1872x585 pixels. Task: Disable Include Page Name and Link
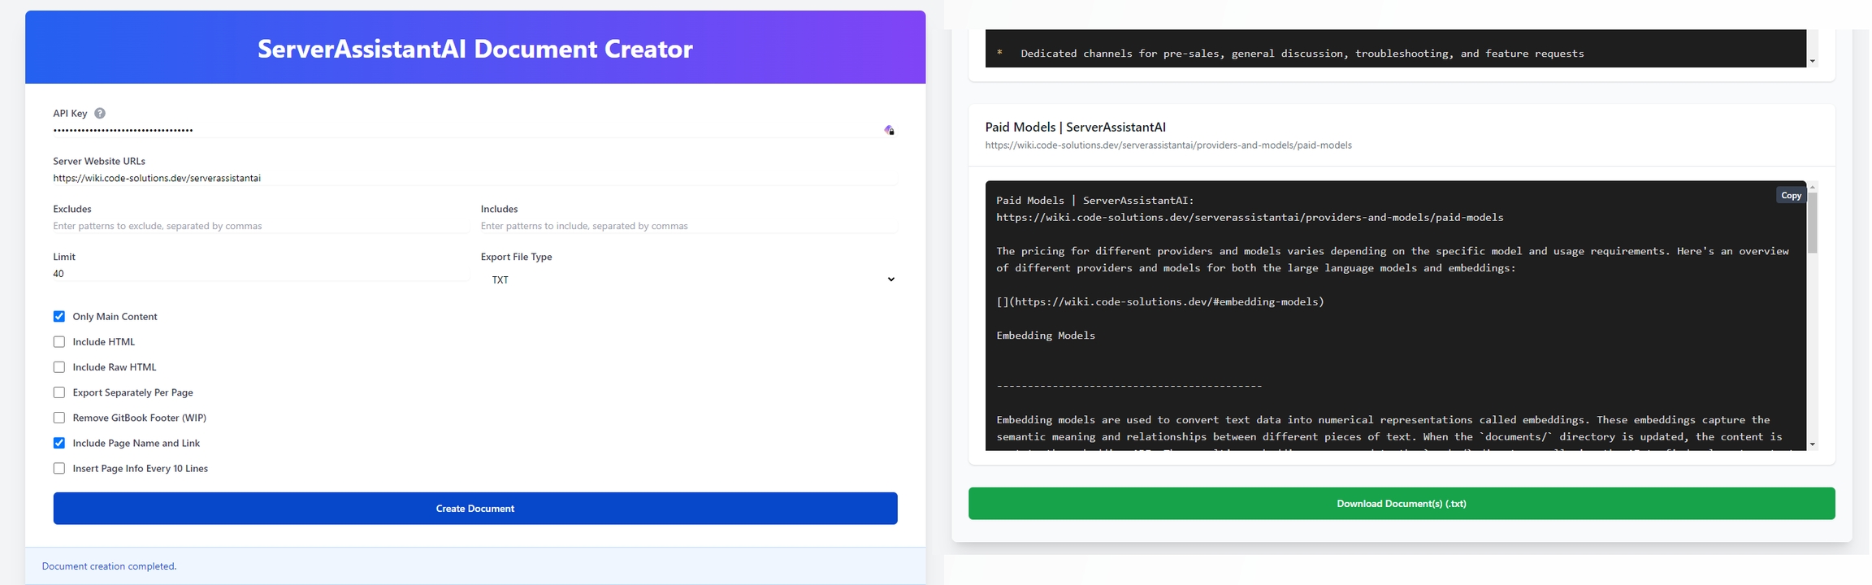pos(59,443)
